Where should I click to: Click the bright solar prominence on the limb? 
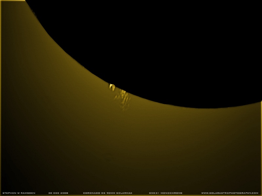coord(112,87)
